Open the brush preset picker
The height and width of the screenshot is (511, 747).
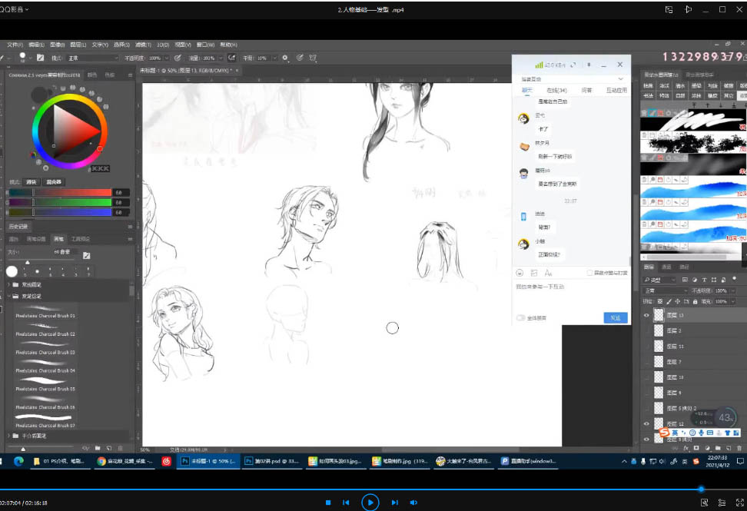pos(24,58)
